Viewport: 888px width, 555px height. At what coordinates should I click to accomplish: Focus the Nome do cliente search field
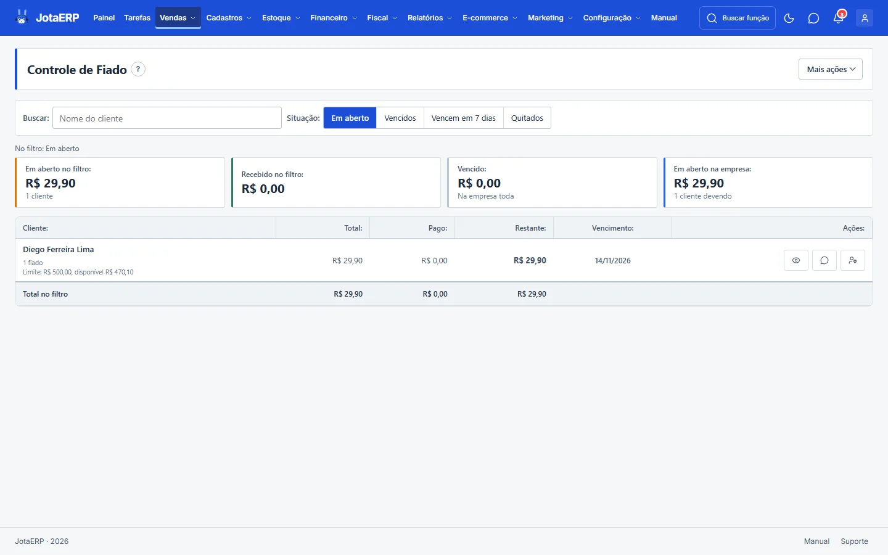point(167,118)
